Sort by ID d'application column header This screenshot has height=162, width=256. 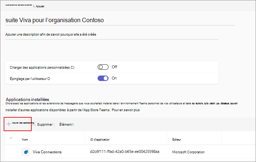pyautogui.click(x=100, y=139)
